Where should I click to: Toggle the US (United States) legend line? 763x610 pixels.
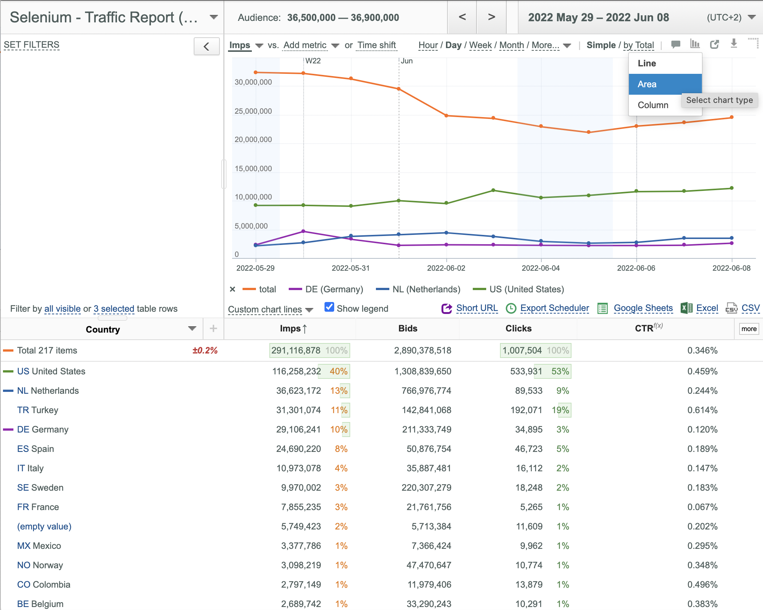pyautogui.click(x=518, y=289)
